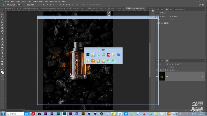207x116 pixels.
Task: Select the Move tool
Action: (x=2, y=11)
